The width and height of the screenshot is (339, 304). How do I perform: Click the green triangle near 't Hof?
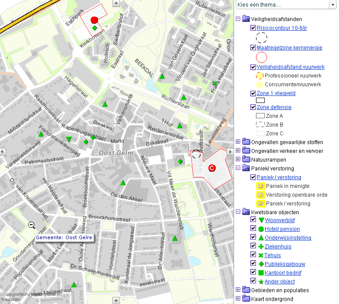180,126
